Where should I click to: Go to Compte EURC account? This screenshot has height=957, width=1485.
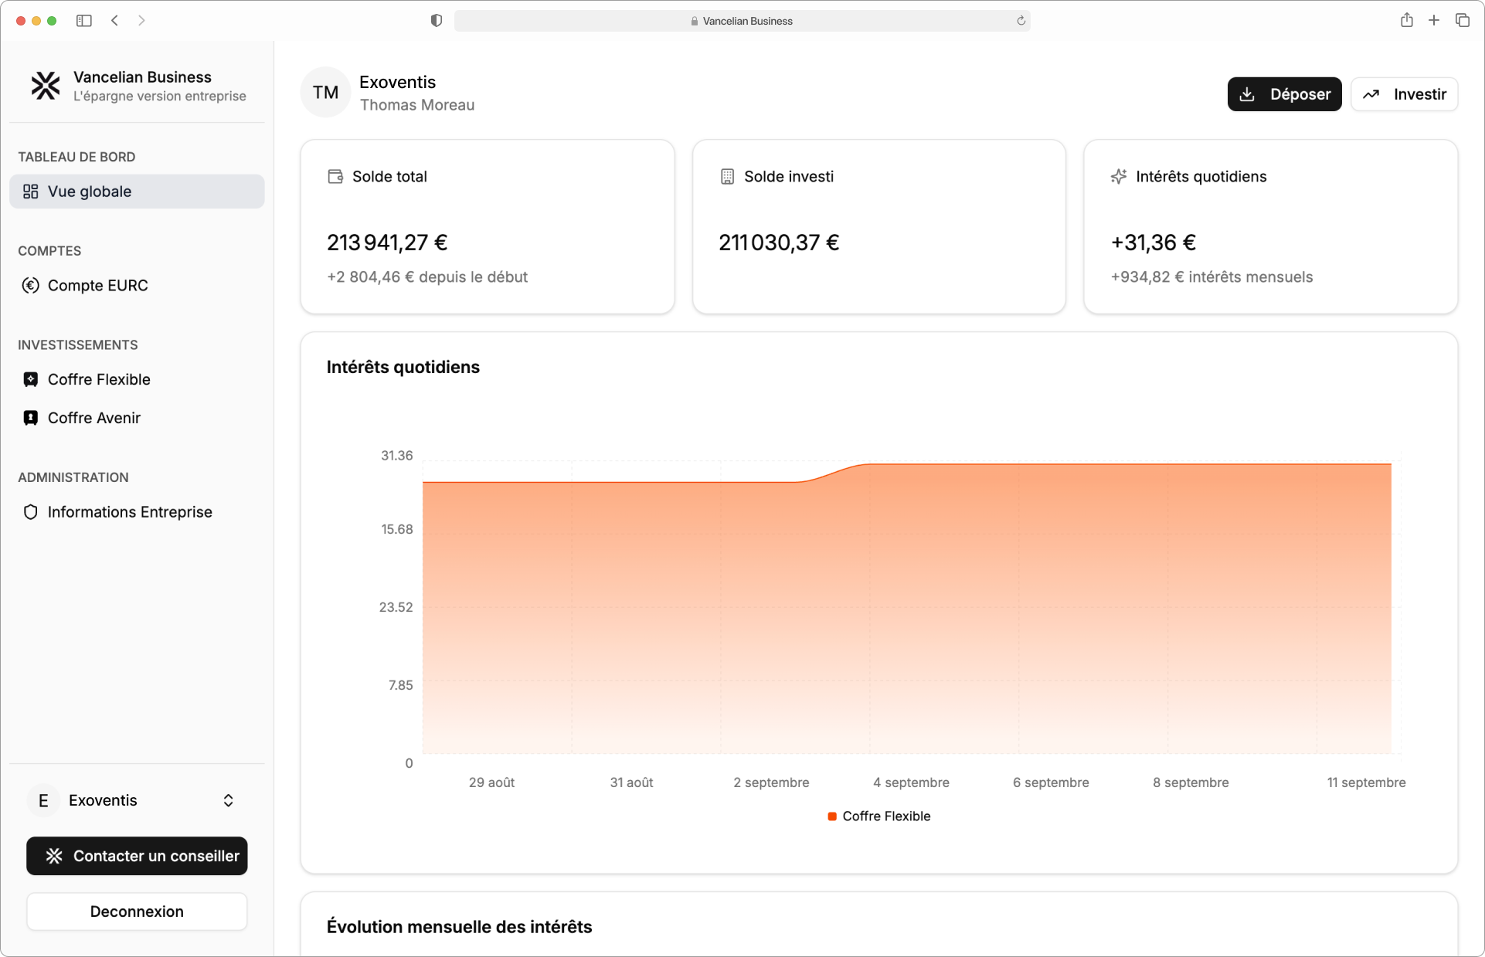(x=97, y=286)
